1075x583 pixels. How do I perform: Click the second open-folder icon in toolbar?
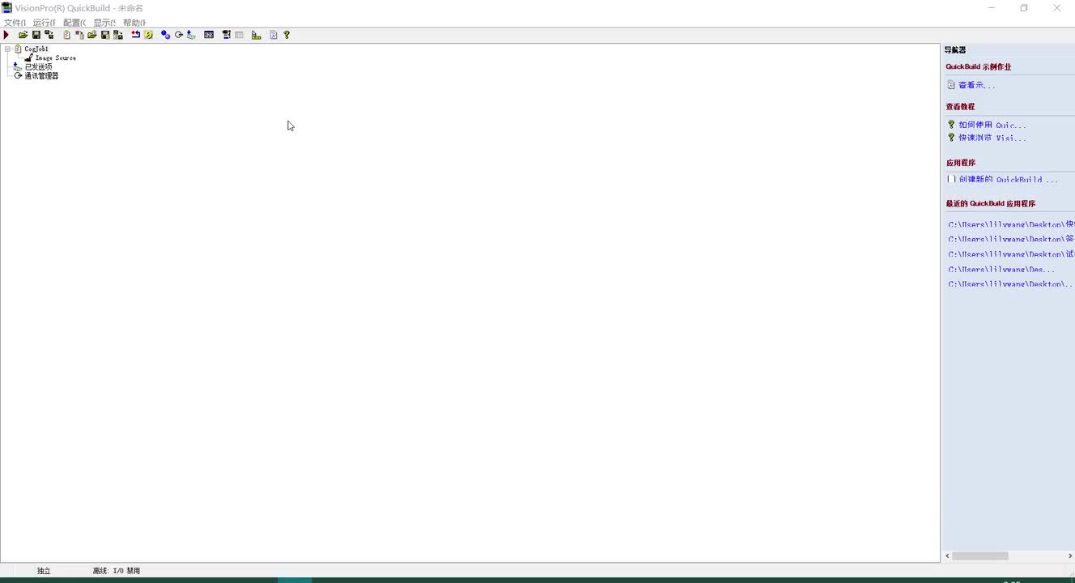[x=92, y=35]
